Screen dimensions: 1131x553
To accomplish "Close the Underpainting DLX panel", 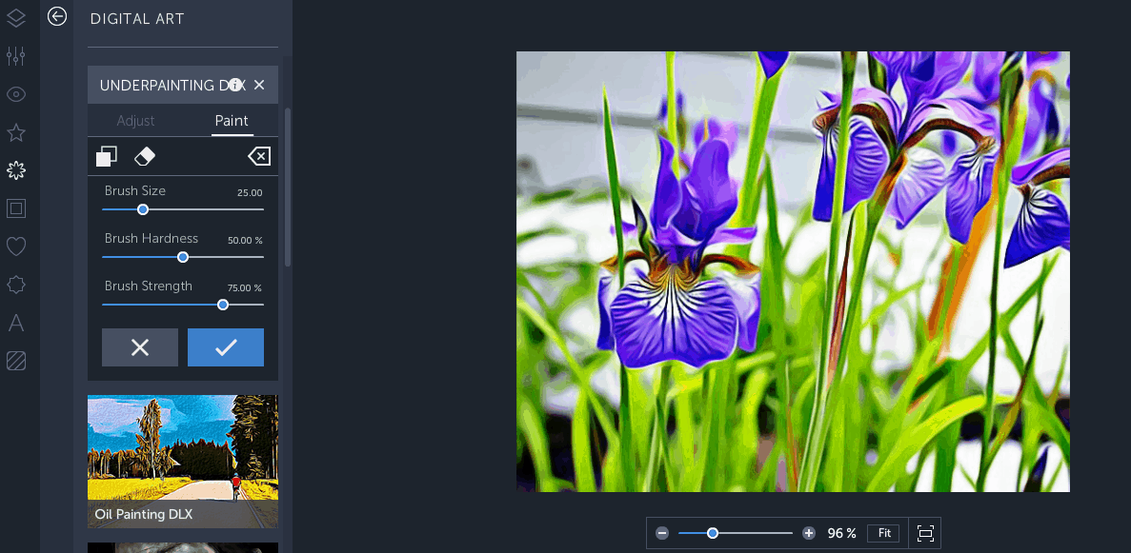I will [x=259, y=85].
